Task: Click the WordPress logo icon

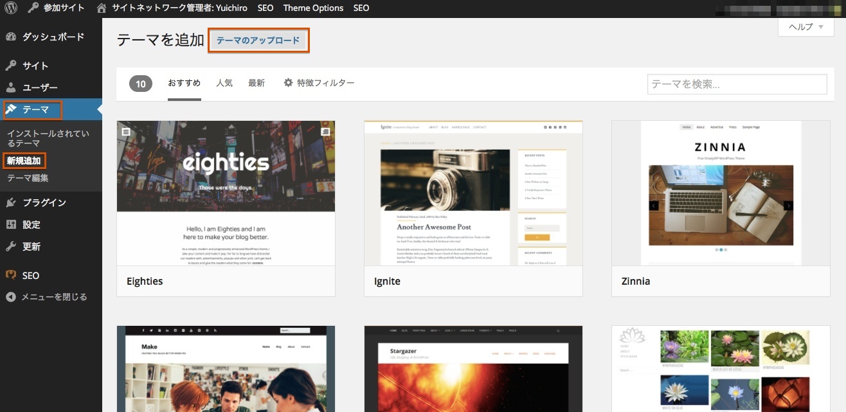Action: (11, 8)
